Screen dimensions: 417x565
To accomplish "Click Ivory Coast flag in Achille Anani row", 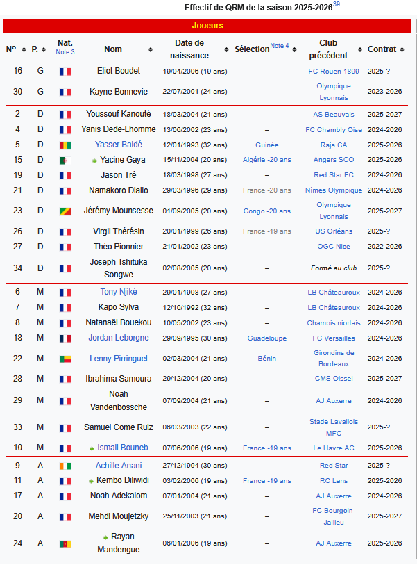I will [65, 466].
